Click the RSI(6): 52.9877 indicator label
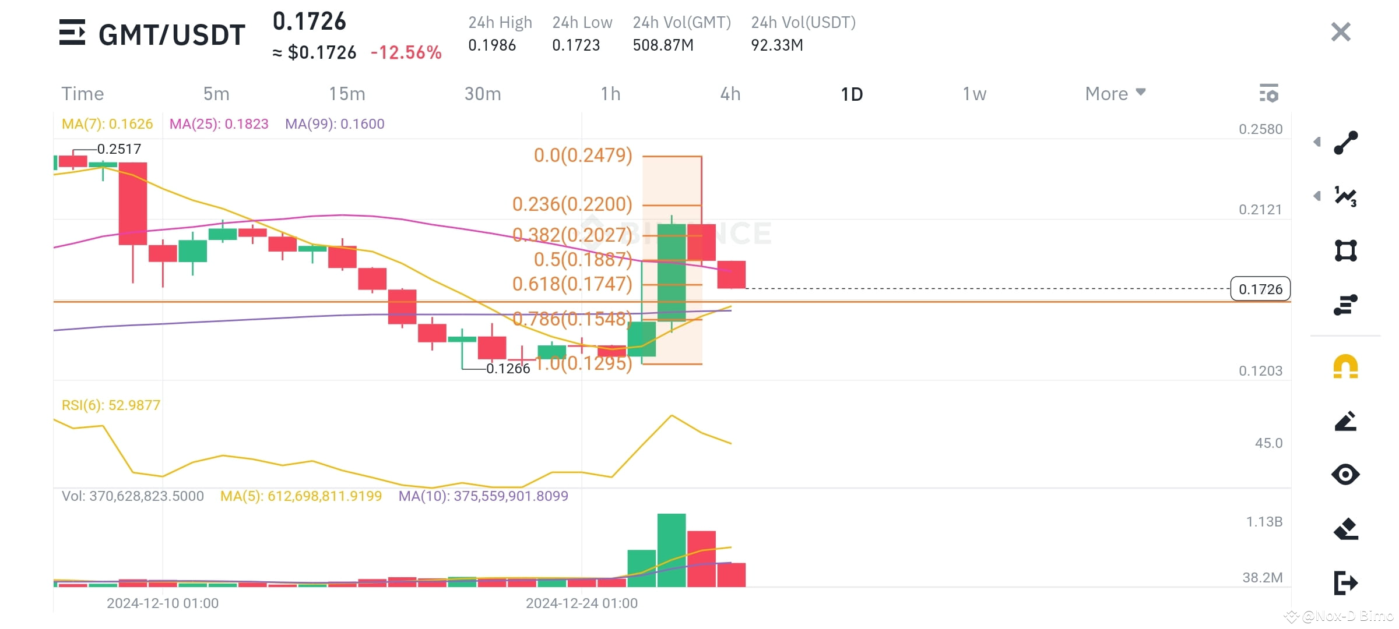 click(112, 405)
